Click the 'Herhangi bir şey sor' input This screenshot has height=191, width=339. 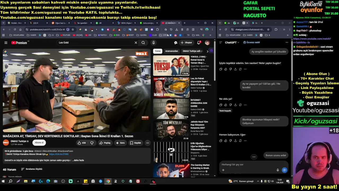(253, 164)
